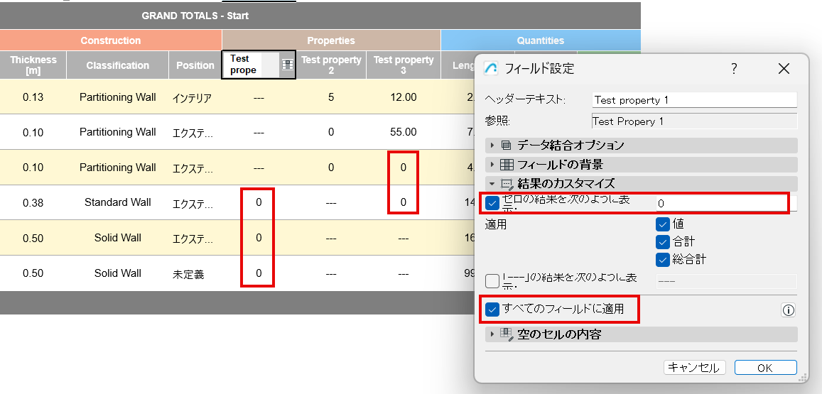Edit the ヘッダーテキスト input field

pos(695,100)
